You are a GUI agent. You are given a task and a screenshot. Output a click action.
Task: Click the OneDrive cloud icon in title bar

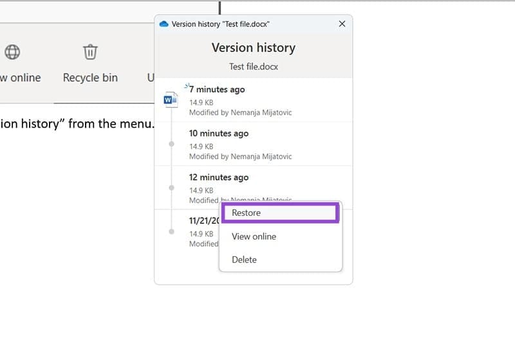point(164,24)
